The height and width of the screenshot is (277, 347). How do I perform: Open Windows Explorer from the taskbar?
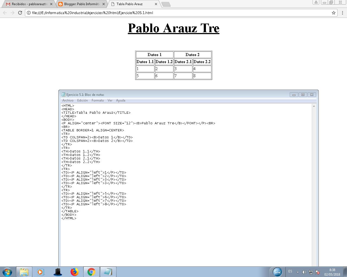click(24, 272)
